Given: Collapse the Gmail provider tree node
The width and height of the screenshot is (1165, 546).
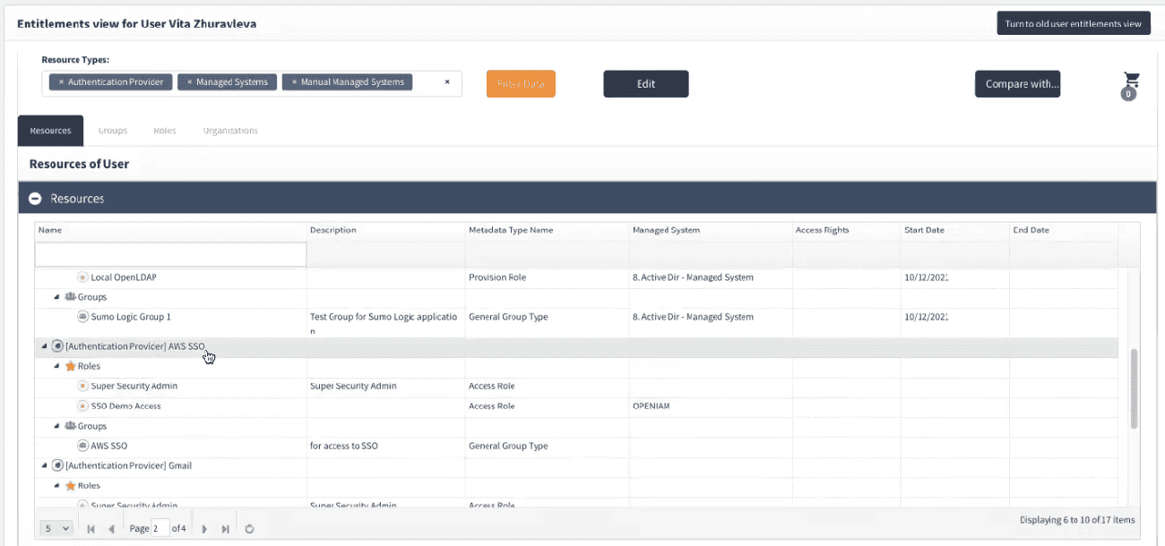Looking at the screenshot, I should (x=44, y=465).
